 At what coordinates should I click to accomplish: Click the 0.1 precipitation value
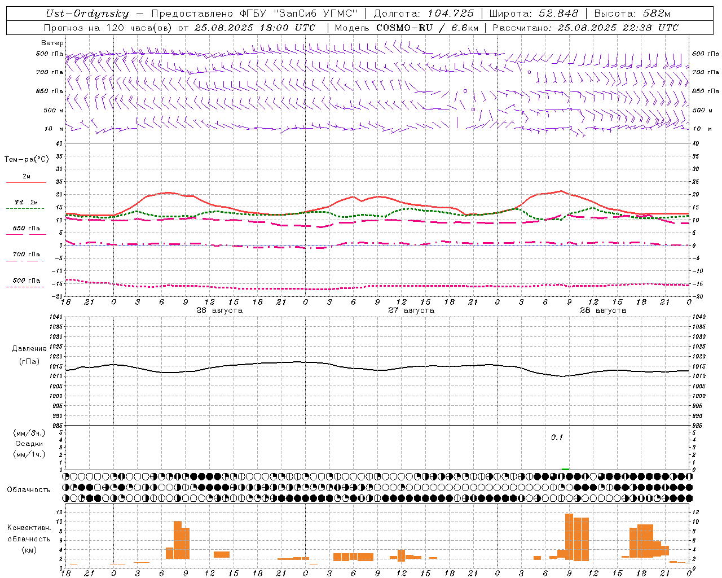pos(557,437)
